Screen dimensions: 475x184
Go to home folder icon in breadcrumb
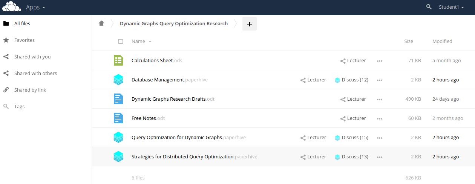click(101, 23)
